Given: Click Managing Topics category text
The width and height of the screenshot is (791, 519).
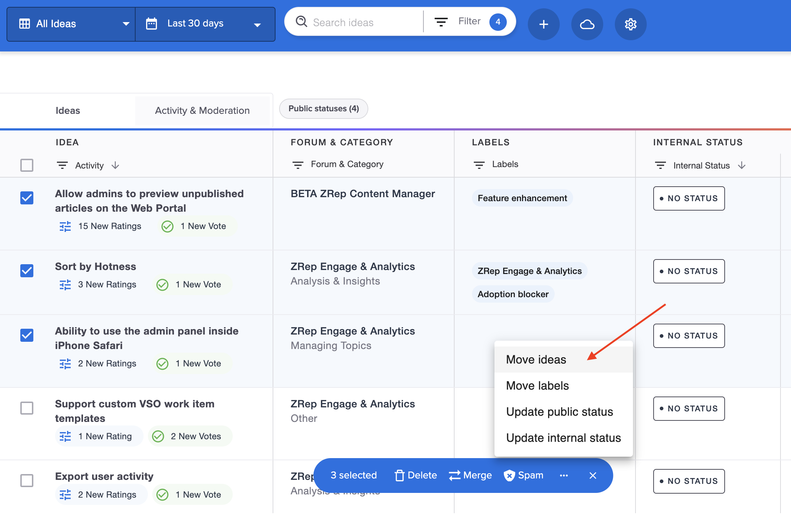Looking at the screenshot, I should point(331,346).
